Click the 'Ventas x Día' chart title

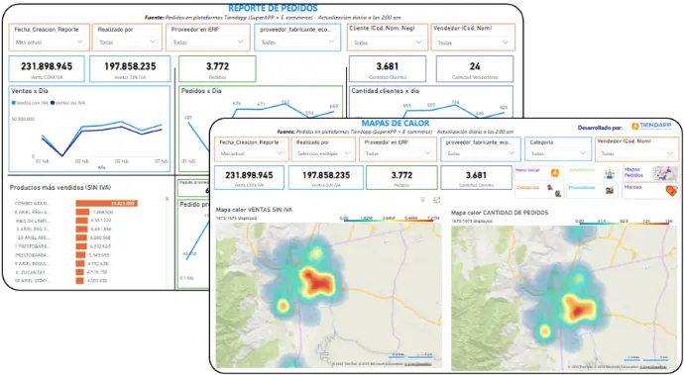pos(30,91)
